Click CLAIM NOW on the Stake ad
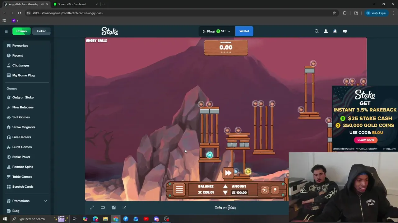 [366, 140]
